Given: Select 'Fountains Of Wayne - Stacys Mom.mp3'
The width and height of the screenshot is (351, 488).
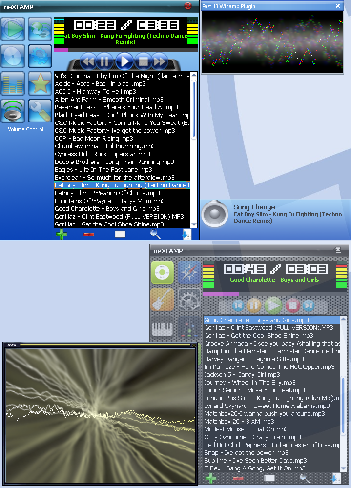Looking at the screenshot, I should tap(122, 201).
